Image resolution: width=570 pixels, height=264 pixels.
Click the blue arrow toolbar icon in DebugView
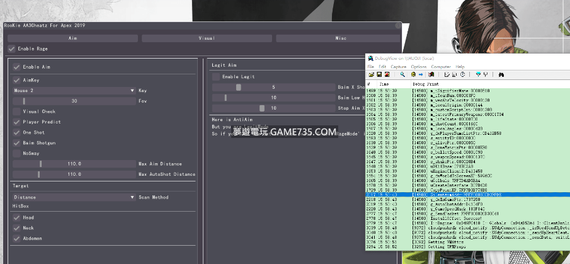pos(420,74)
